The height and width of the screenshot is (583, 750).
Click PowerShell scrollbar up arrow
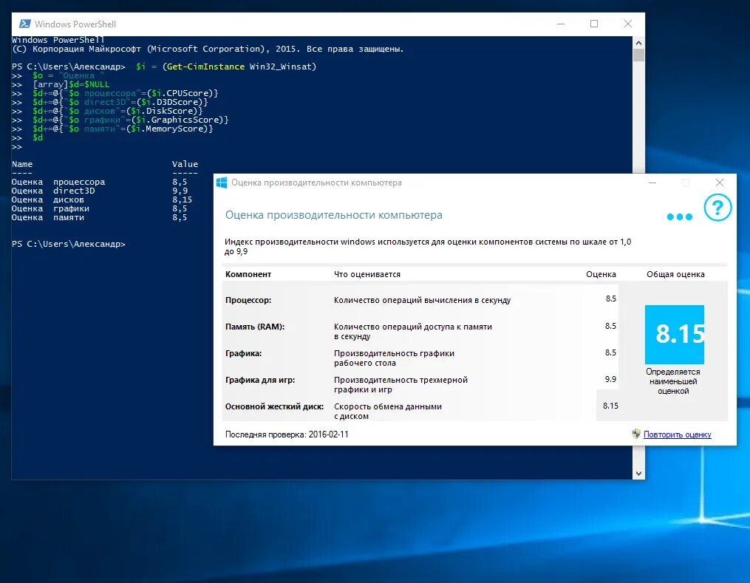(638, 43)
